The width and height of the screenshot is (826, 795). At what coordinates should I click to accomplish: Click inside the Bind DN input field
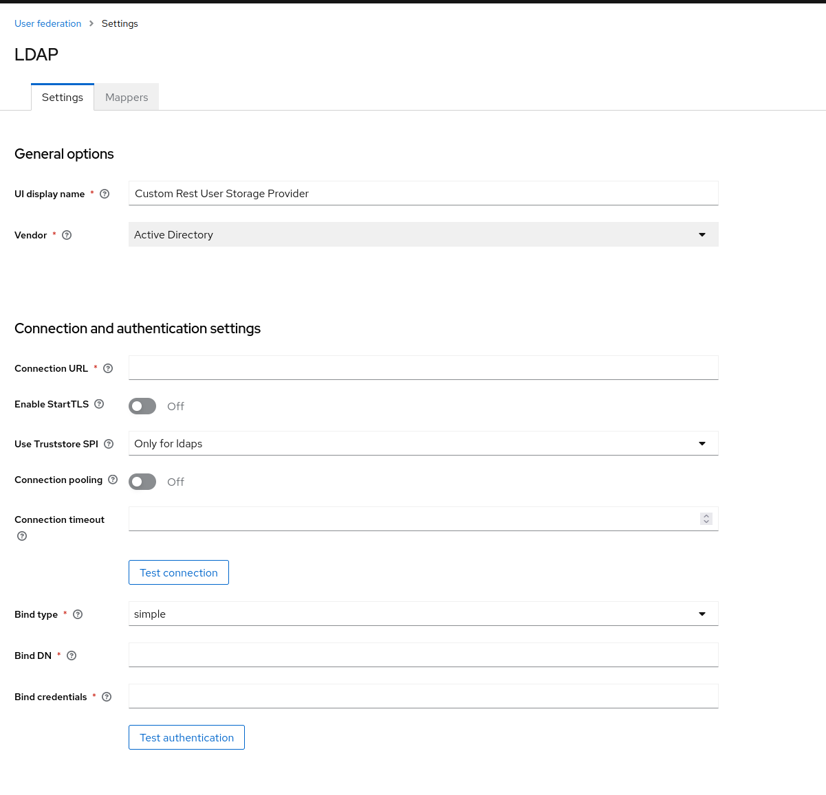(x=423, y=655)
